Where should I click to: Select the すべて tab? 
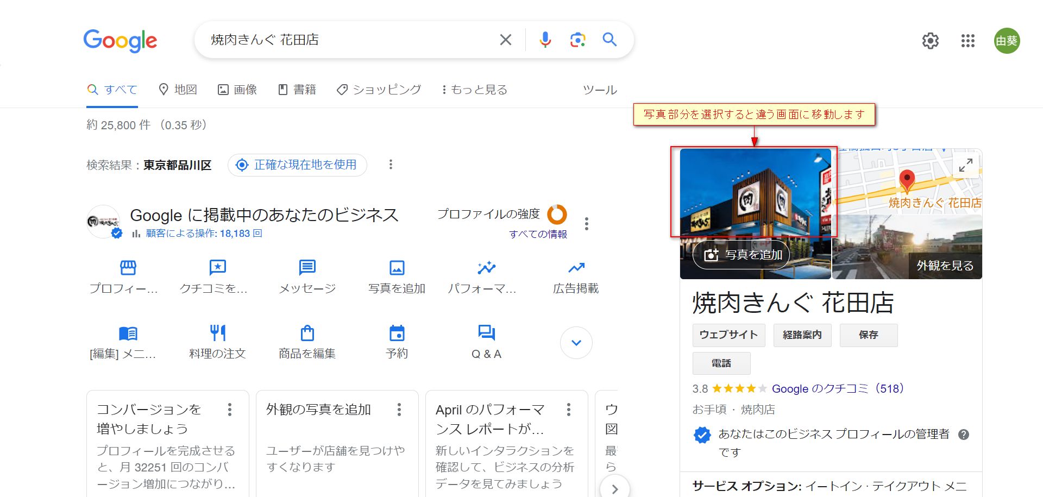[112, 90]
